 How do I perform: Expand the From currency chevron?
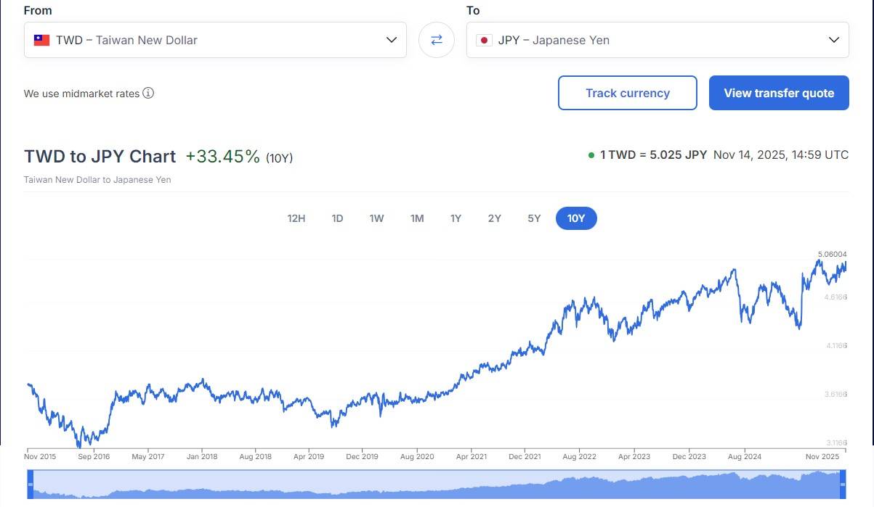tap(392, 40)
